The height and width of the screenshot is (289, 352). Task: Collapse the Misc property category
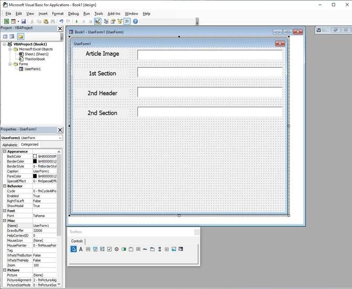(x=5, y=221)
